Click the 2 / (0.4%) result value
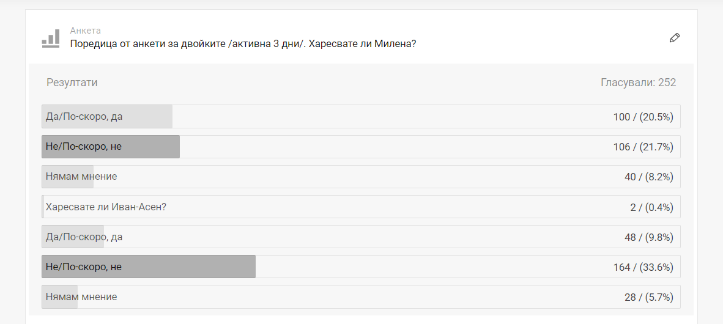Viewport: 723px width, 324px height. (x=651, y=207)
